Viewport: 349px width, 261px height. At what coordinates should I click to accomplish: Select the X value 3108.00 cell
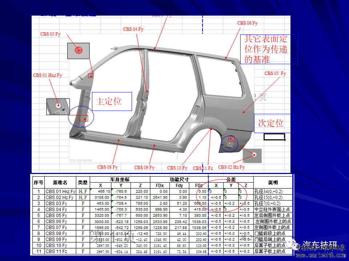pos(101,197)
